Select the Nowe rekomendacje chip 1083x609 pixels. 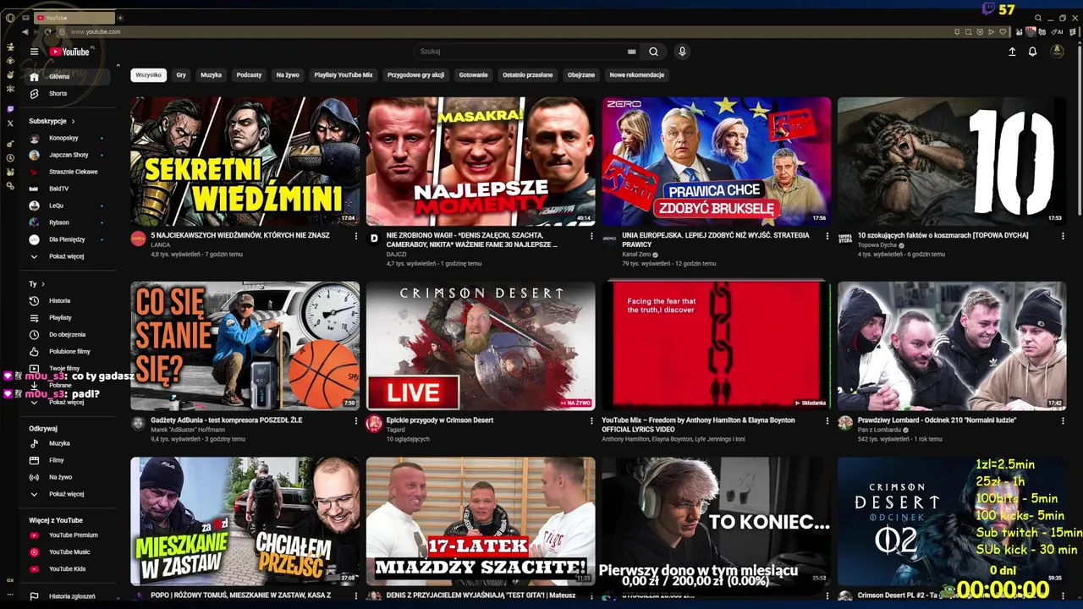pyautogui.click(x=637, y=74)
